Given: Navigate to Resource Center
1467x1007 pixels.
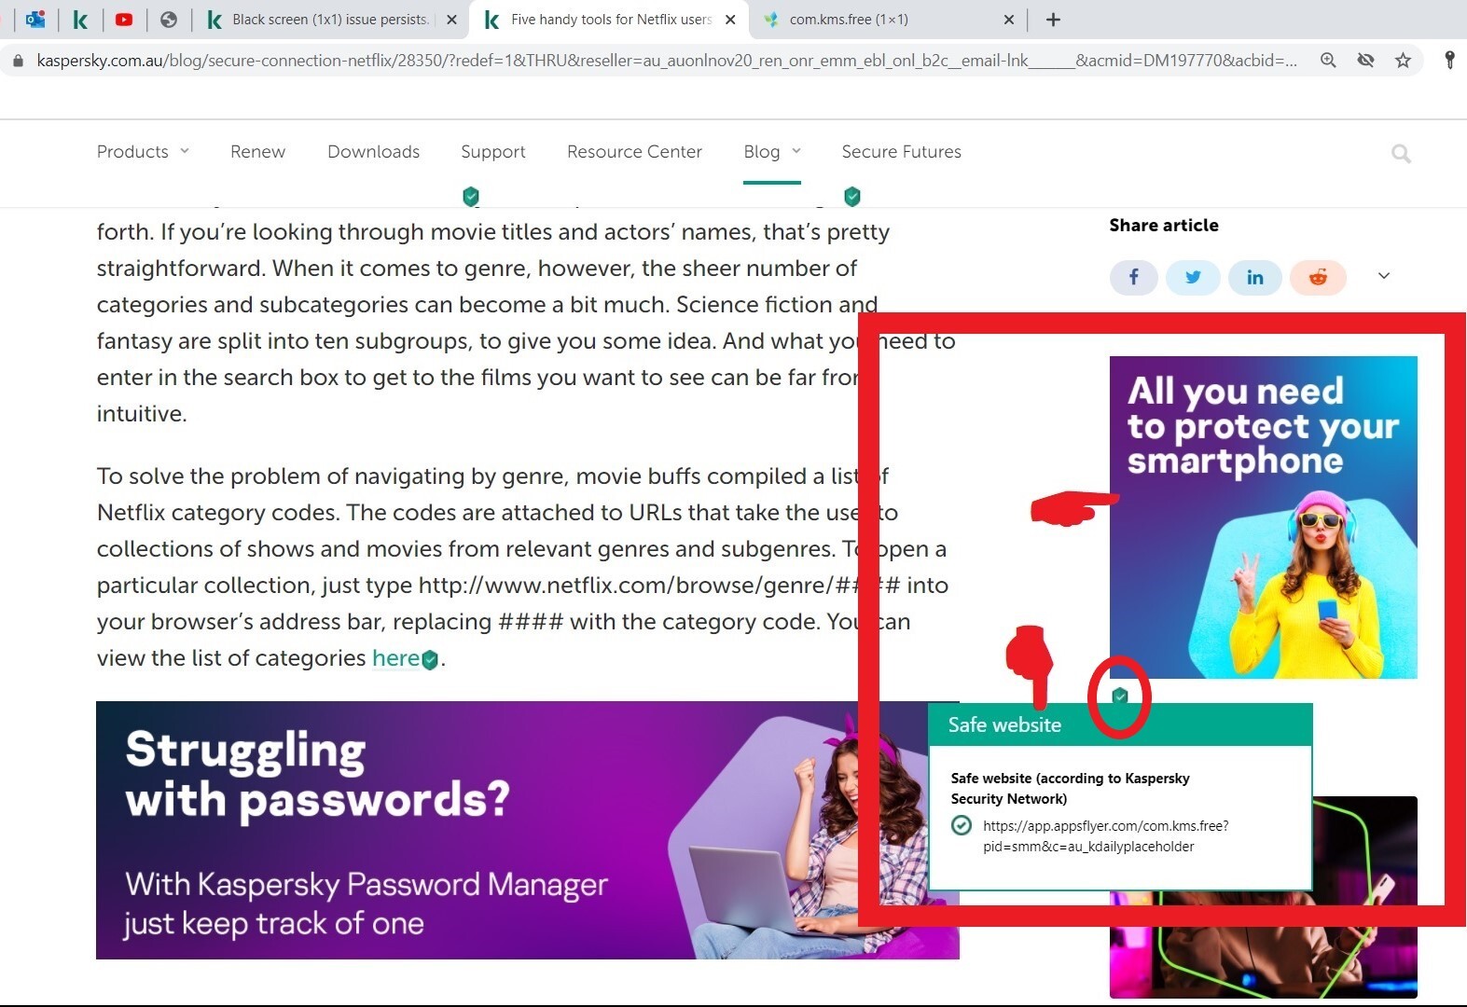Looking at the screenshot, I should click(x=634, y=152).
